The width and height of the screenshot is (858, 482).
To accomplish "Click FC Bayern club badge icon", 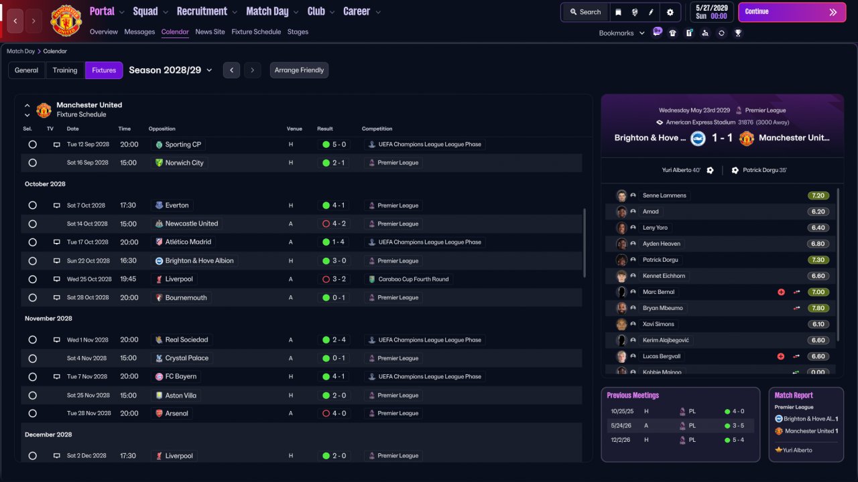I will (x=159, y=377).
